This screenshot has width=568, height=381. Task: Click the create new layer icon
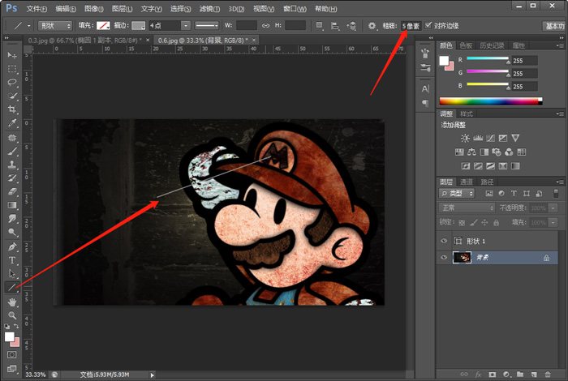click(534, 375)
